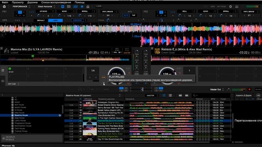This screenshot has height=147, width=262.
Task: Click the headphones cue icon
Action: click(80, 89)
